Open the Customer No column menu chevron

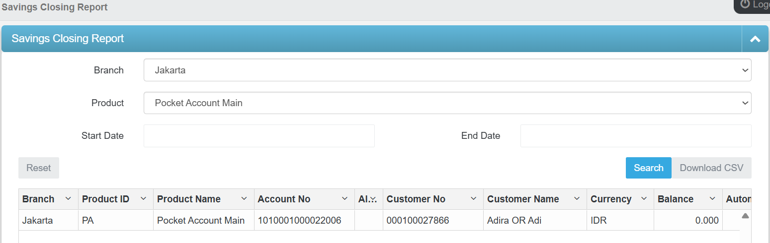coord(473,199)
